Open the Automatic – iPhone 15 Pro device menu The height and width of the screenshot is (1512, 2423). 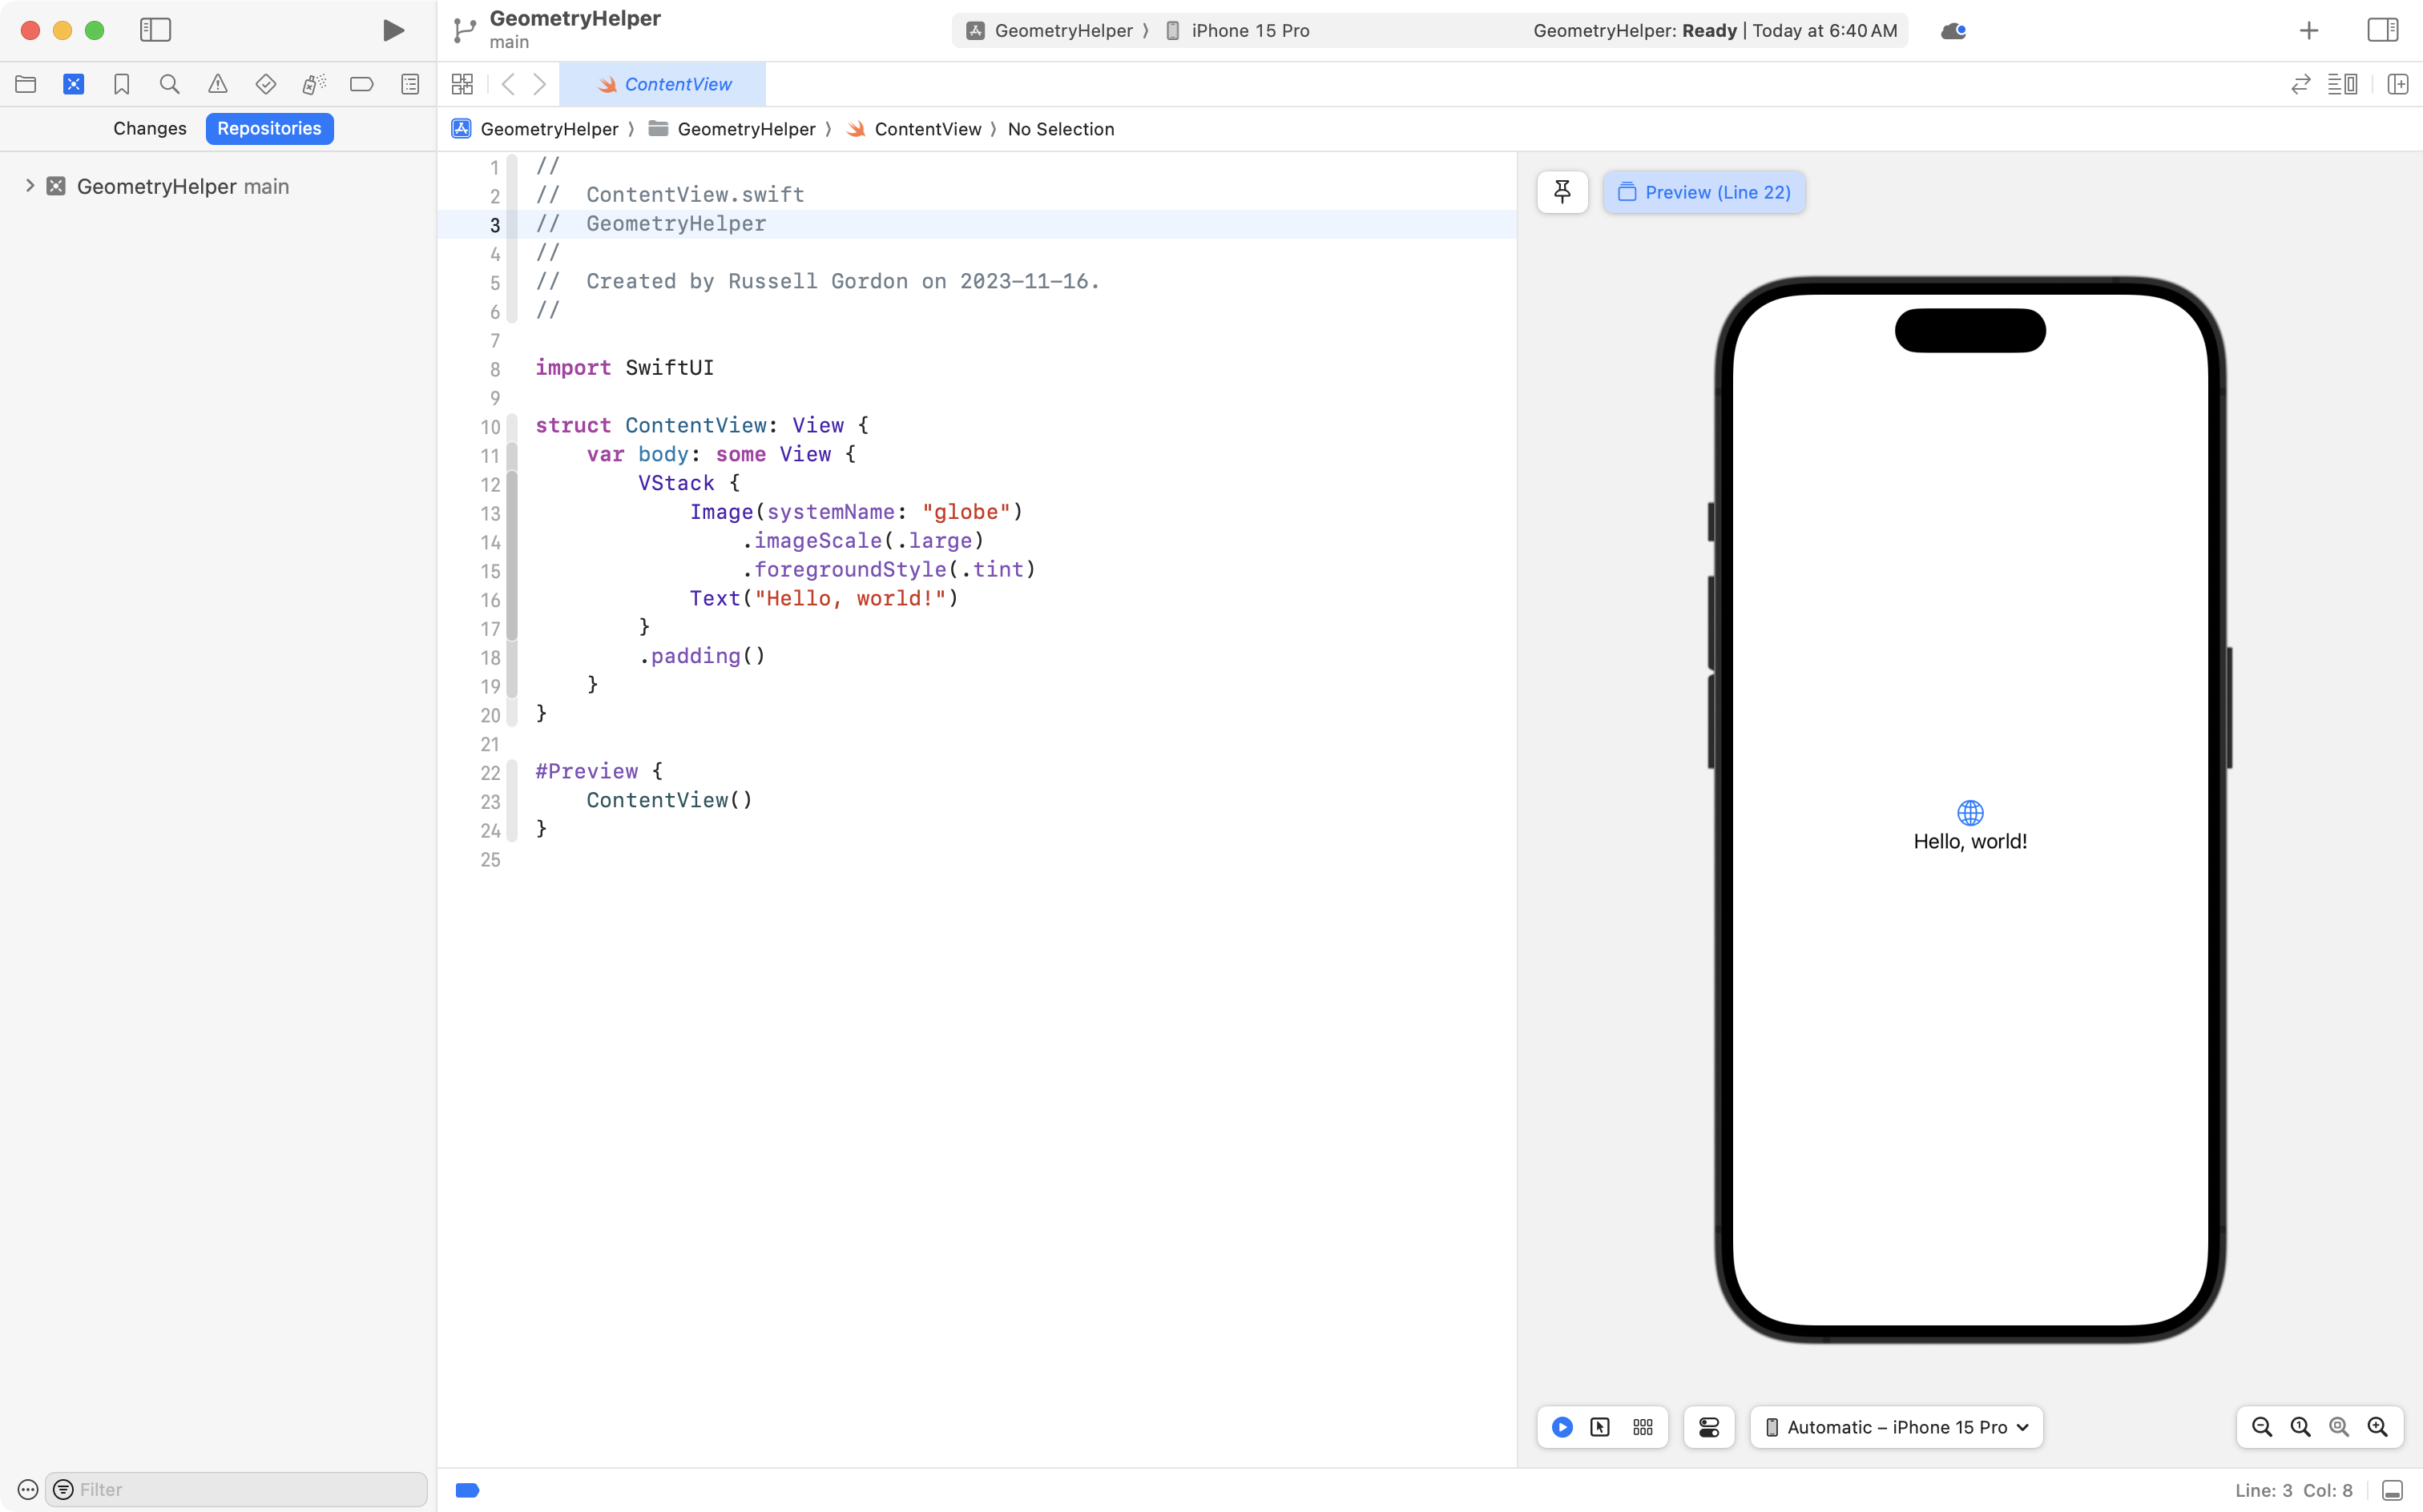(x=1896, y=1427)
